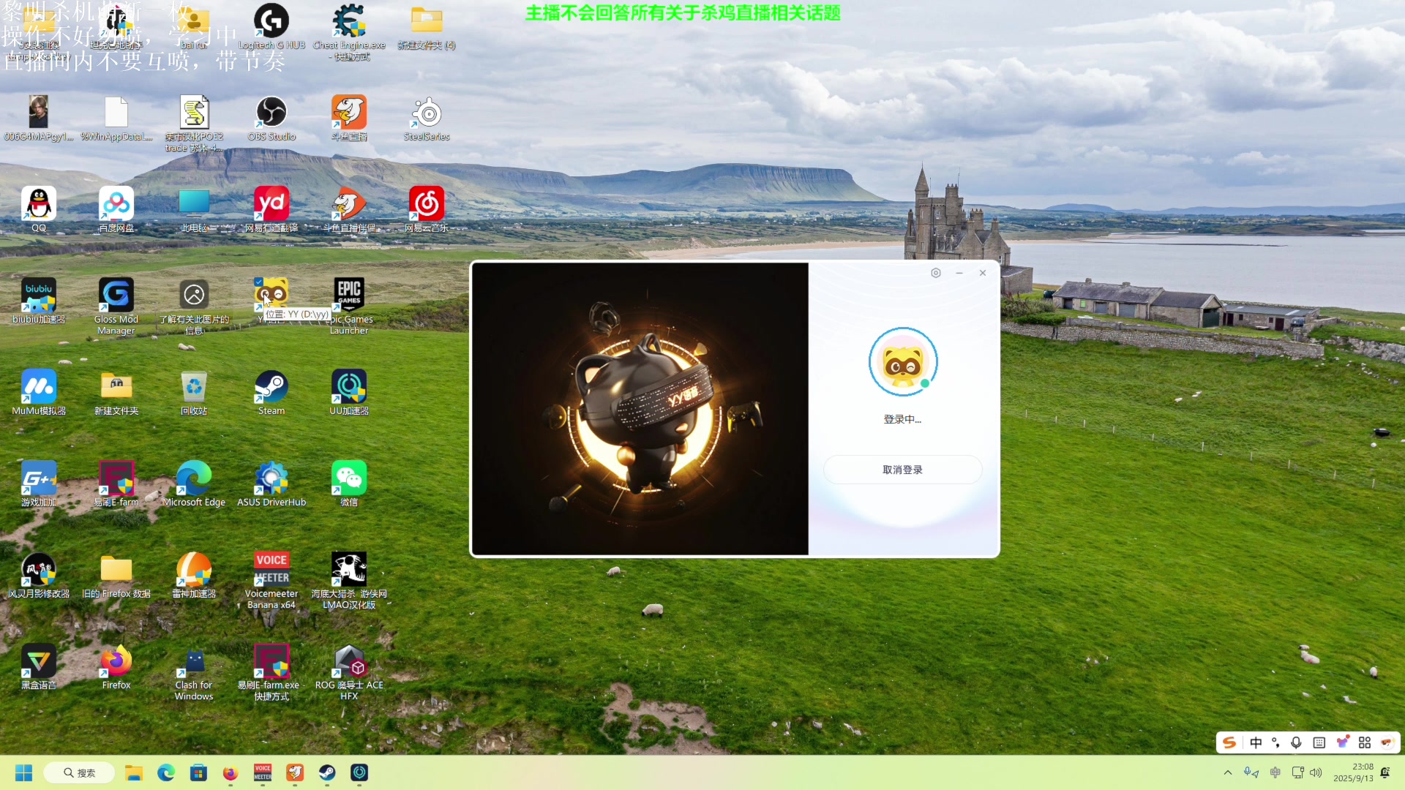
Task: Launch 游戏加加 desktop icon
Action: (39, 484)
